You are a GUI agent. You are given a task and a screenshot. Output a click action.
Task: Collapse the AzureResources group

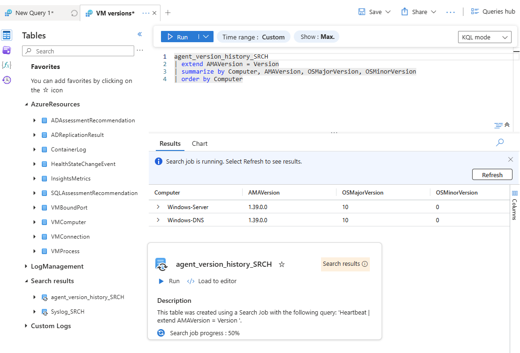click(26, 105)
